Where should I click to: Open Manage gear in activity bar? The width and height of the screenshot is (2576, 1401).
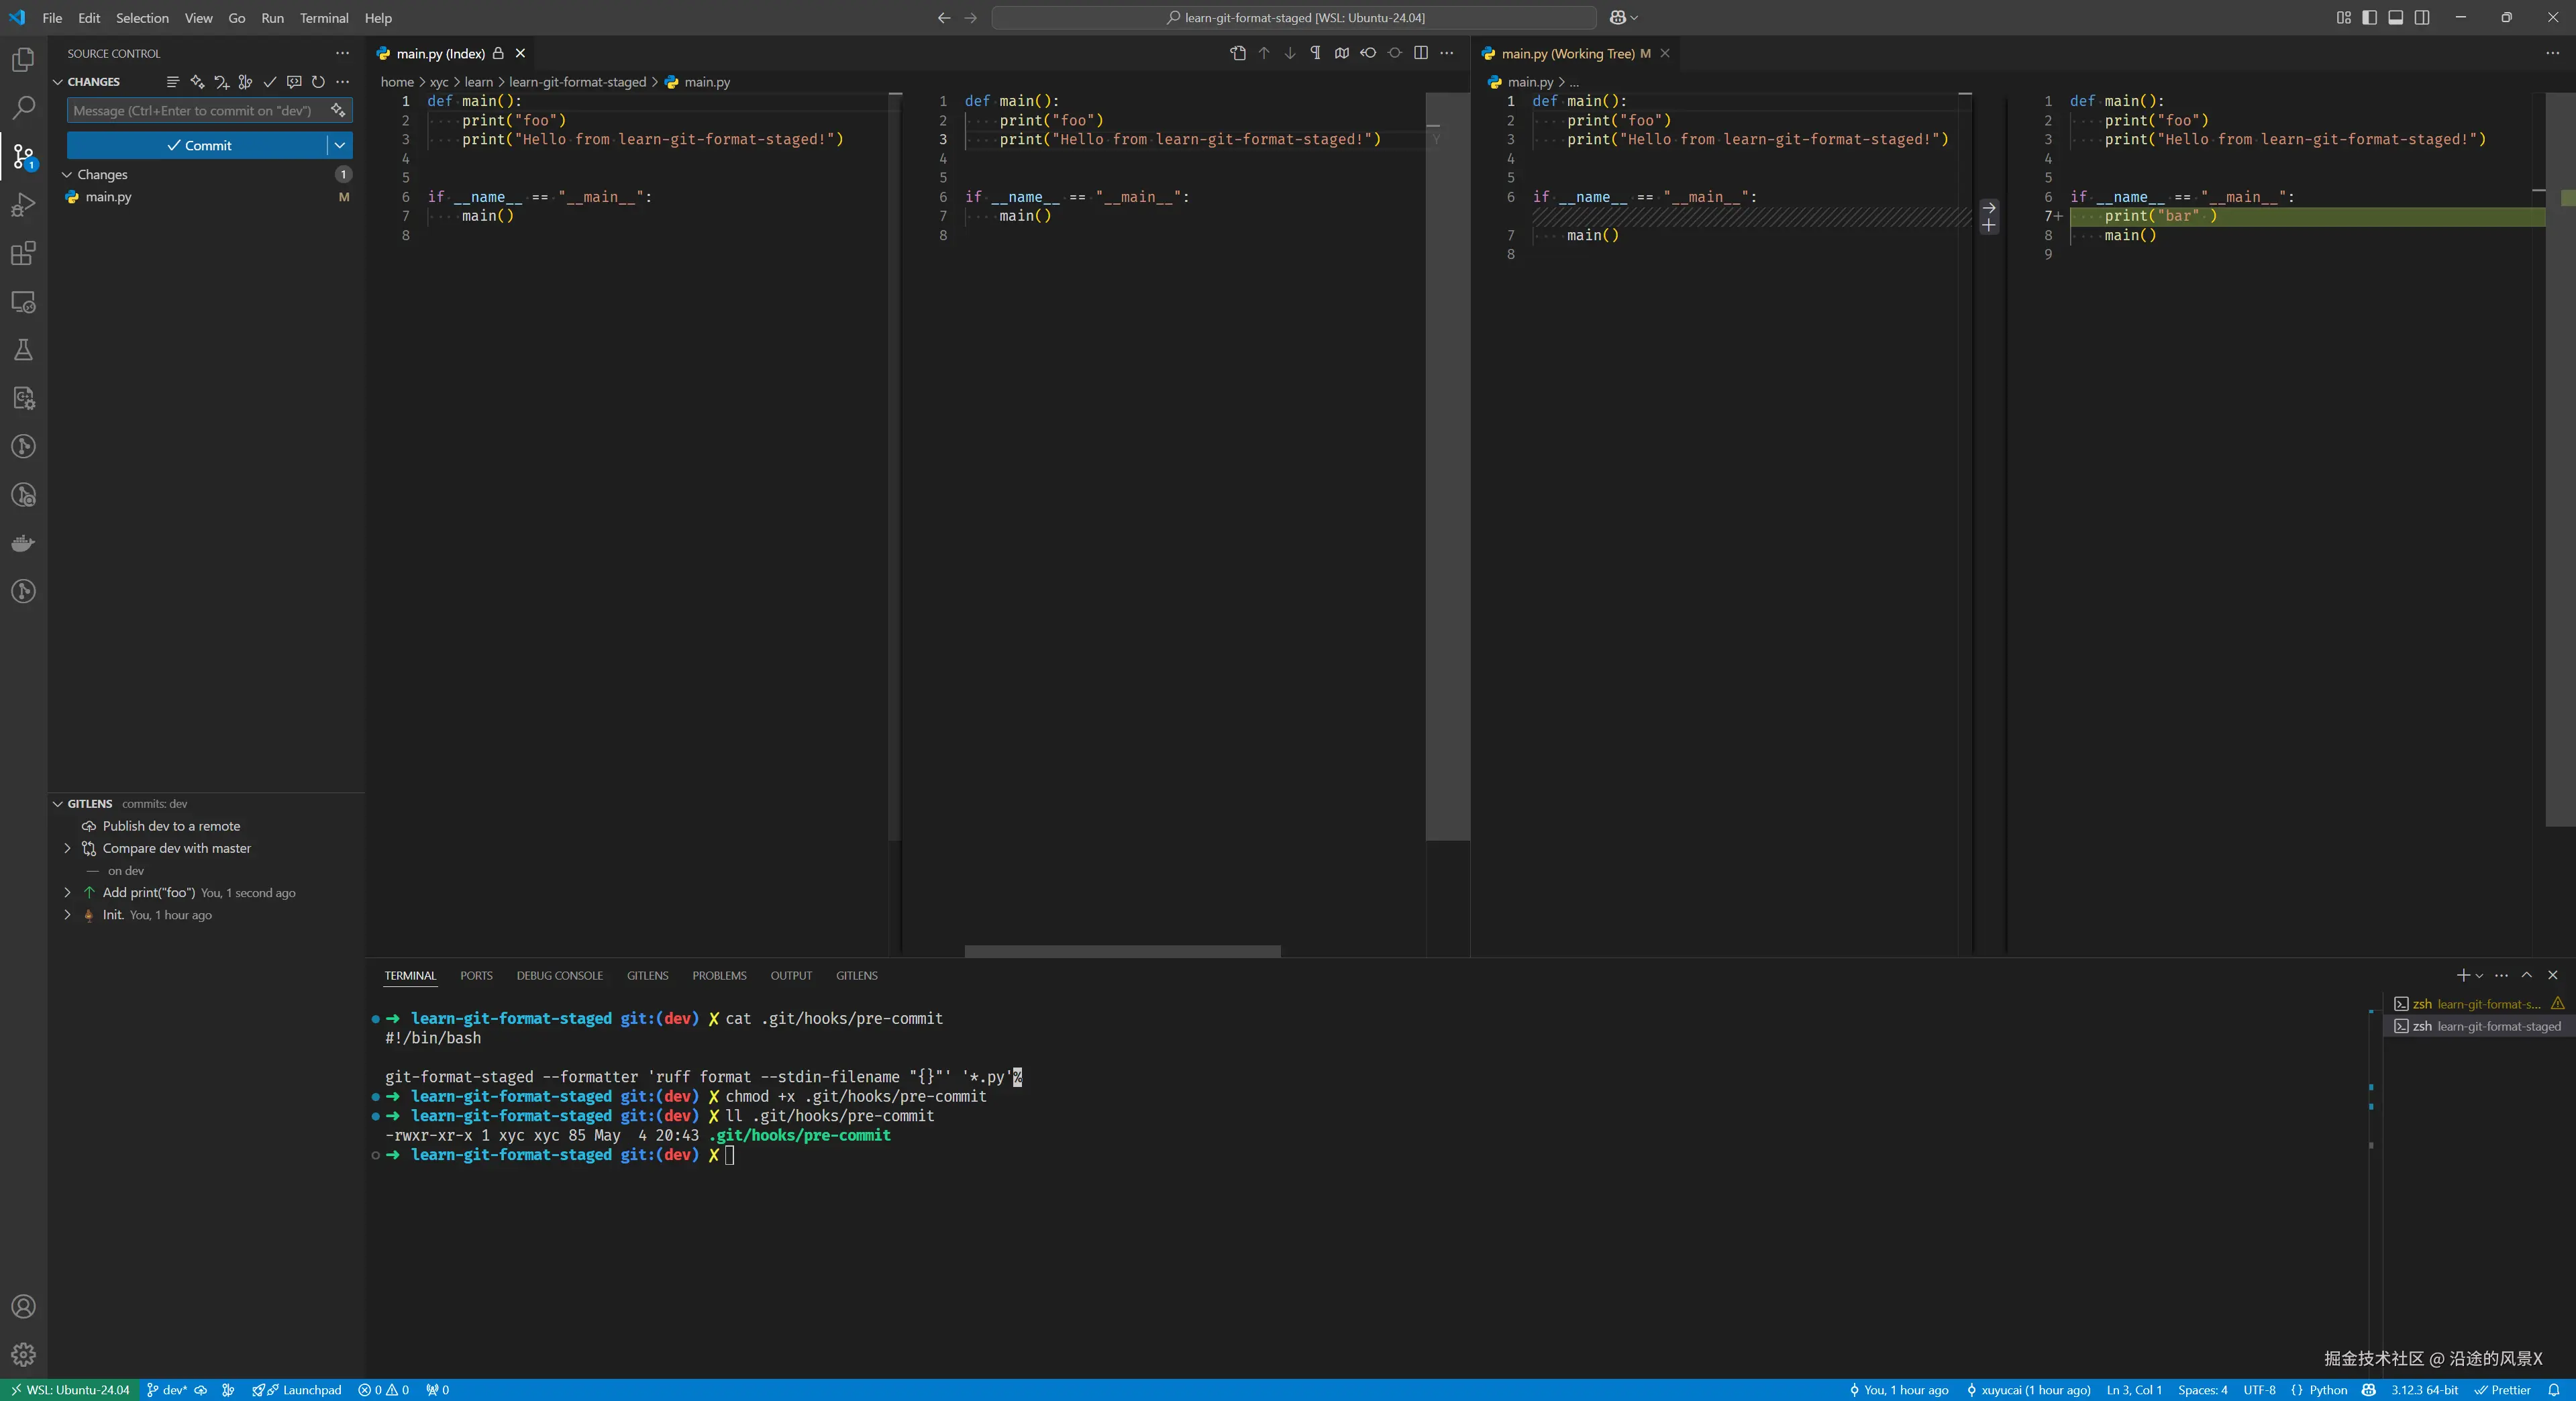click(x=23, y=1354)
